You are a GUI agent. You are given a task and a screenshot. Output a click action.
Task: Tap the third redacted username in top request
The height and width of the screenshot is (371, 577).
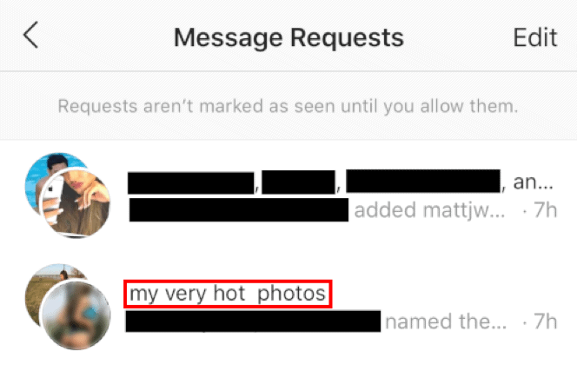(x=423, y=181)
